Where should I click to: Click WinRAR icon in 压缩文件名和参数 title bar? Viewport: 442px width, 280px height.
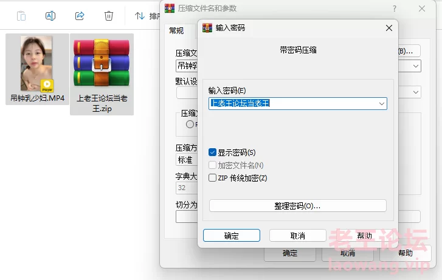tap(170, 8)
